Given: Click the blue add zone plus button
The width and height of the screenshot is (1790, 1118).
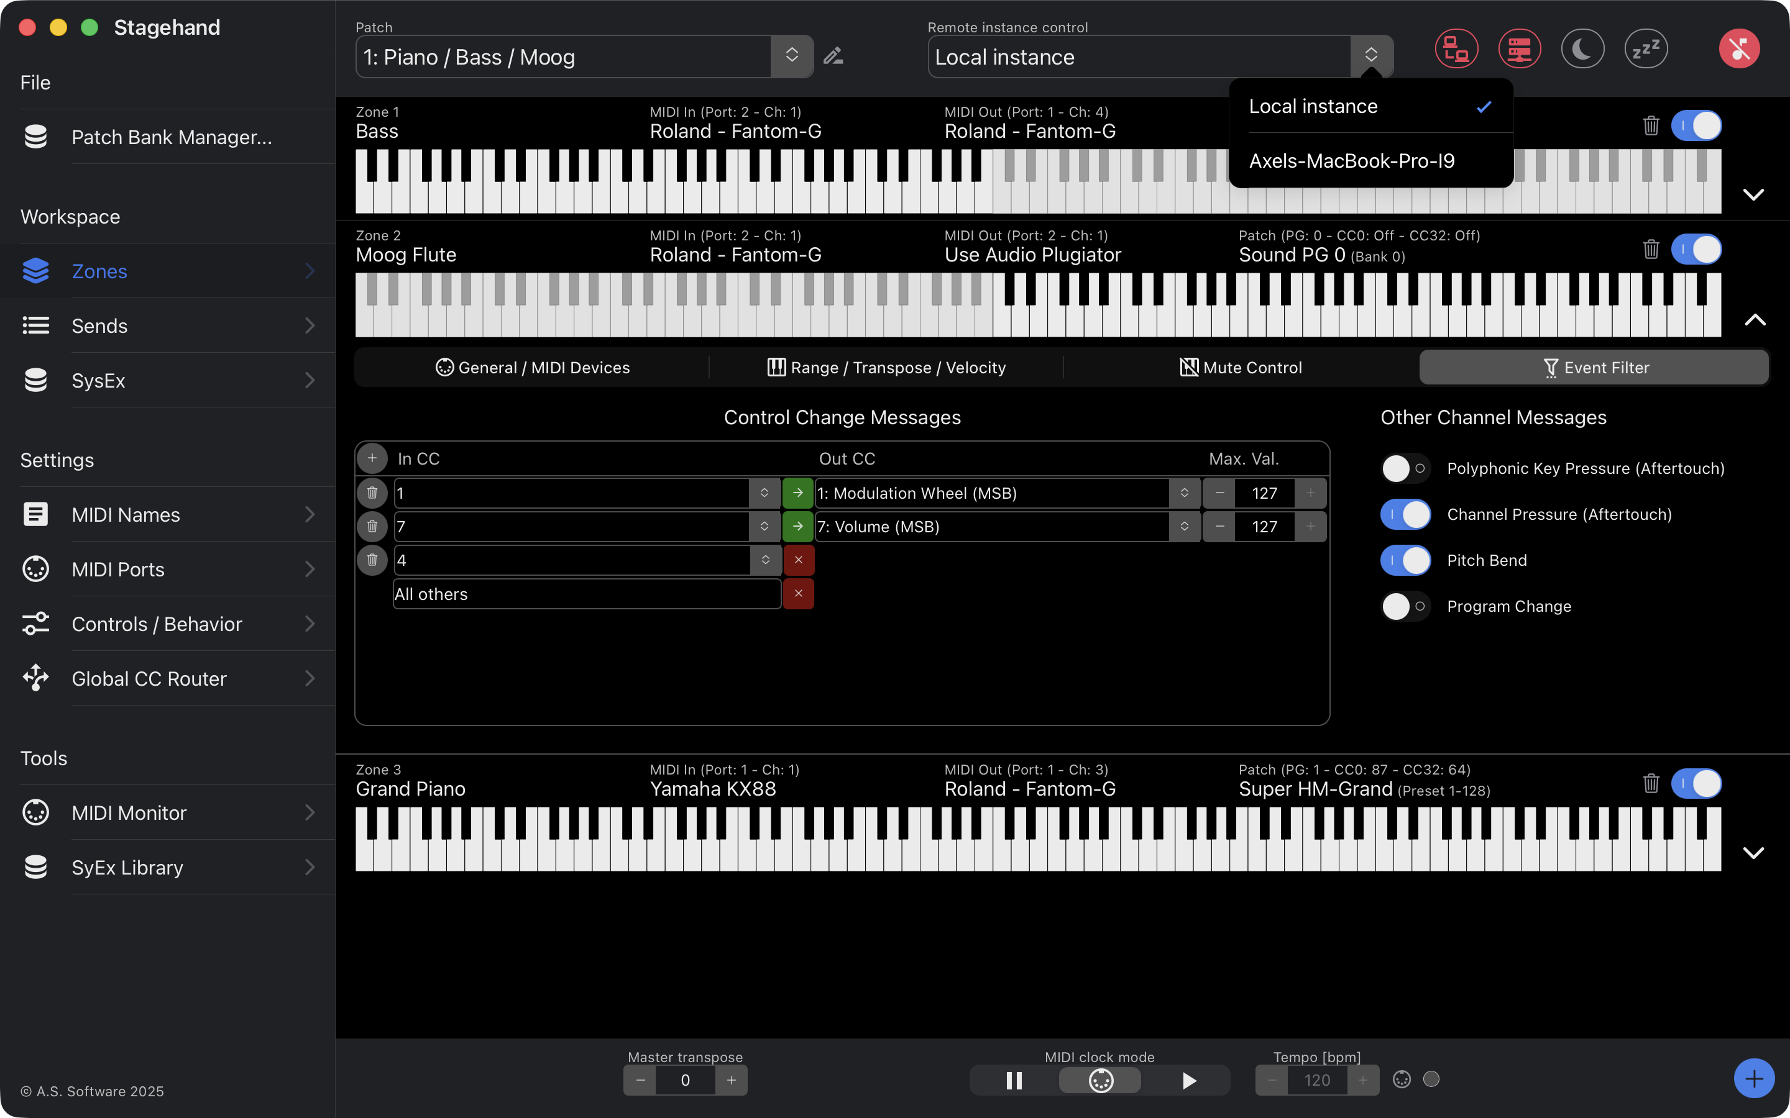Looking at the screenshot, I should pyautogui.click(x=1754, y=1079).
